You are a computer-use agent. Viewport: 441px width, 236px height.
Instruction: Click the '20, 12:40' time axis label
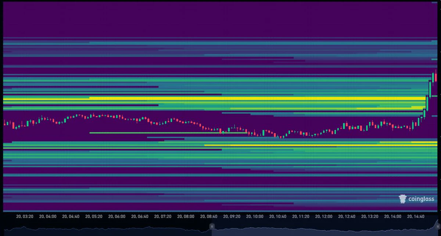[347, 217]
